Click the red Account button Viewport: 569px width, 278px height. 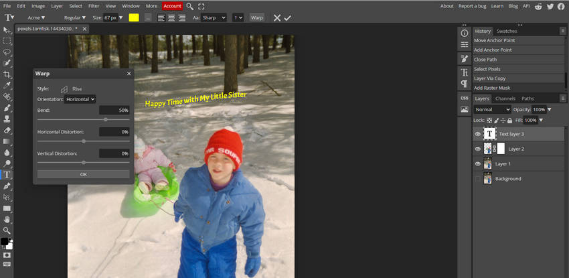[172, 6]
